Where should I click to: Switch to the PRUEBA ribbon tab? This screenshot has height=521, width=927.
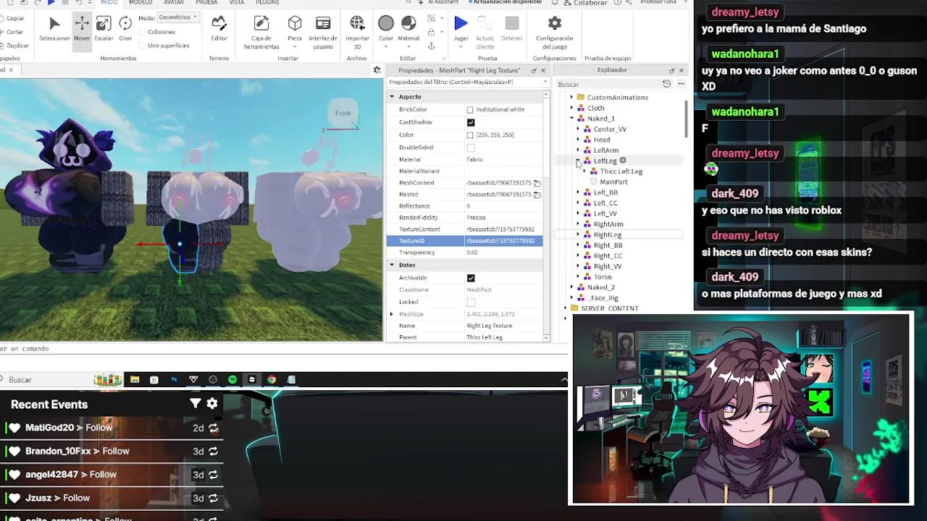coord(206,3)
